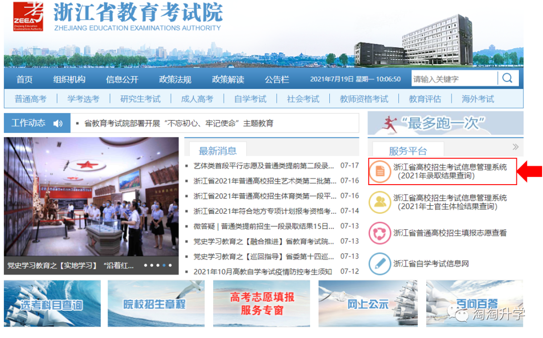Select 教育评估 in the sub-navigation
Viewport: 543px width, 338px height.
click(x=425, y=99)
